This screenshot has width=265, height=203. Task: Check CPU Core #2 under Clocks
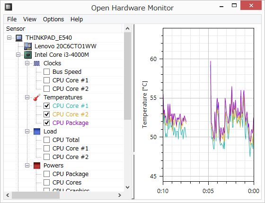click(x=46, y=89)
